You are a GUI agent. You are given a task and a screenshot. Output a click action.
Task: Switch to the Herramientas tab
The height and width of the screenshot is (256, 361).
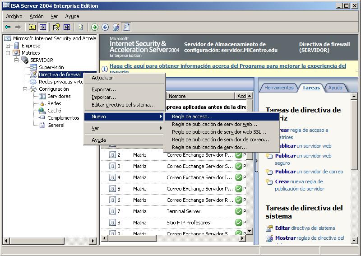tap(278, 88)
